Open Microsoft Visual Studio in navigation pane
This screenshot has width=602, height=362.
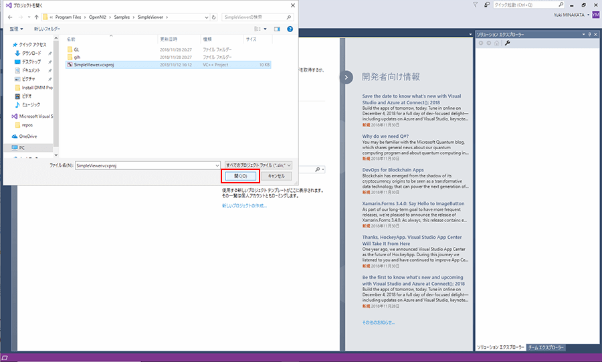tap(35, 116)
